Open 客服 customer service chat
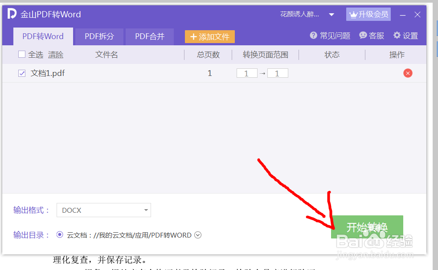Screen dimensions: 438x270 tap(372, 36)
